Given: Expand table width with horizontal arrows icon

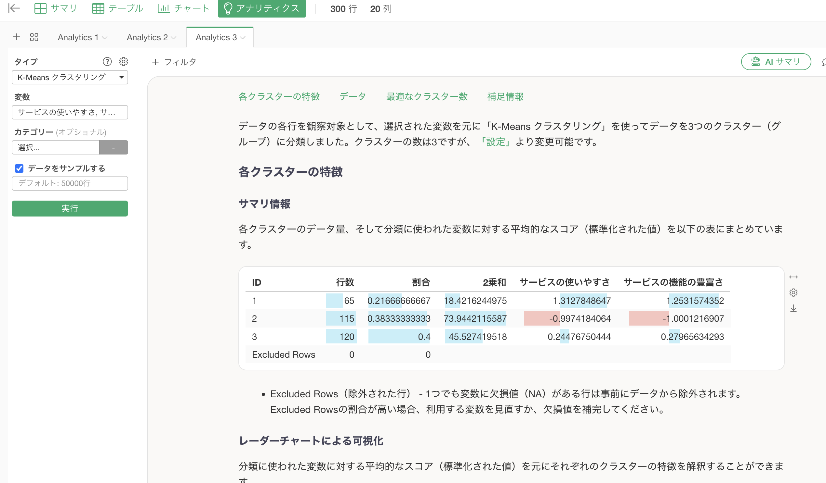Looking at the screenshot, I should coord(793,277).
